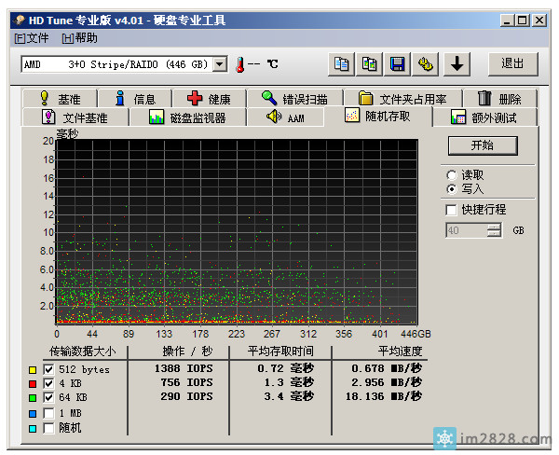
Task: Enable the 快捷行程 checkbox
Action: (x=452, y=210)
